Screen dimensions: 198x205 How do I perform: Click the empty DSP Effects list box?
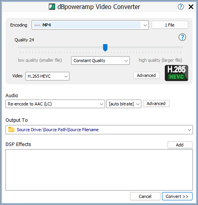[x=99, y=170]
